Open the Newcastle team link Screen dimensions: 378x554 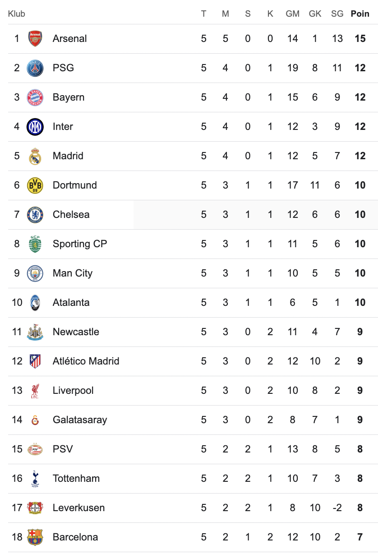(x=76, y=332)
